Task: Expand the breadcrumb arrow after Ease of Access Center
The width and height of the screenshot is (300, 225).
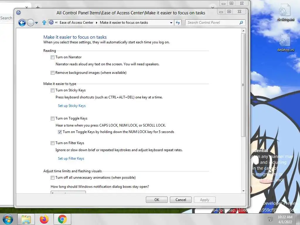Action: click(x=96, y=23)
